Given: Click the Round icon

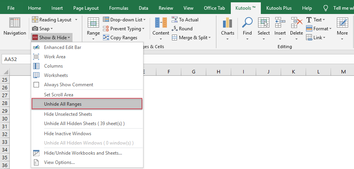Looking at the screenshot, I should 175,29.
